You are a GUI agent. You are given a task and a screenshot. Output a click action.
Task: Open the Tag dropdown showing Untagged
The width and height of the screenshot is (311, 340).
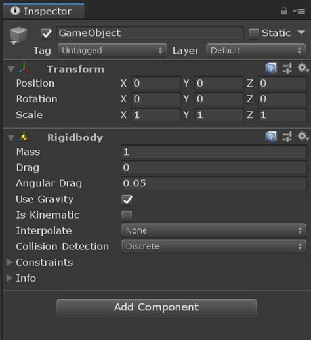point(112,51)
